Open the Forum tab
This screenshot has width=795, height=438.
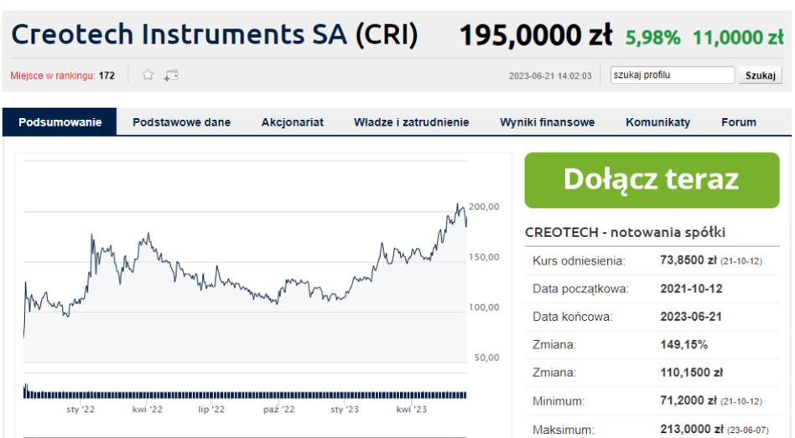[738, 122]
